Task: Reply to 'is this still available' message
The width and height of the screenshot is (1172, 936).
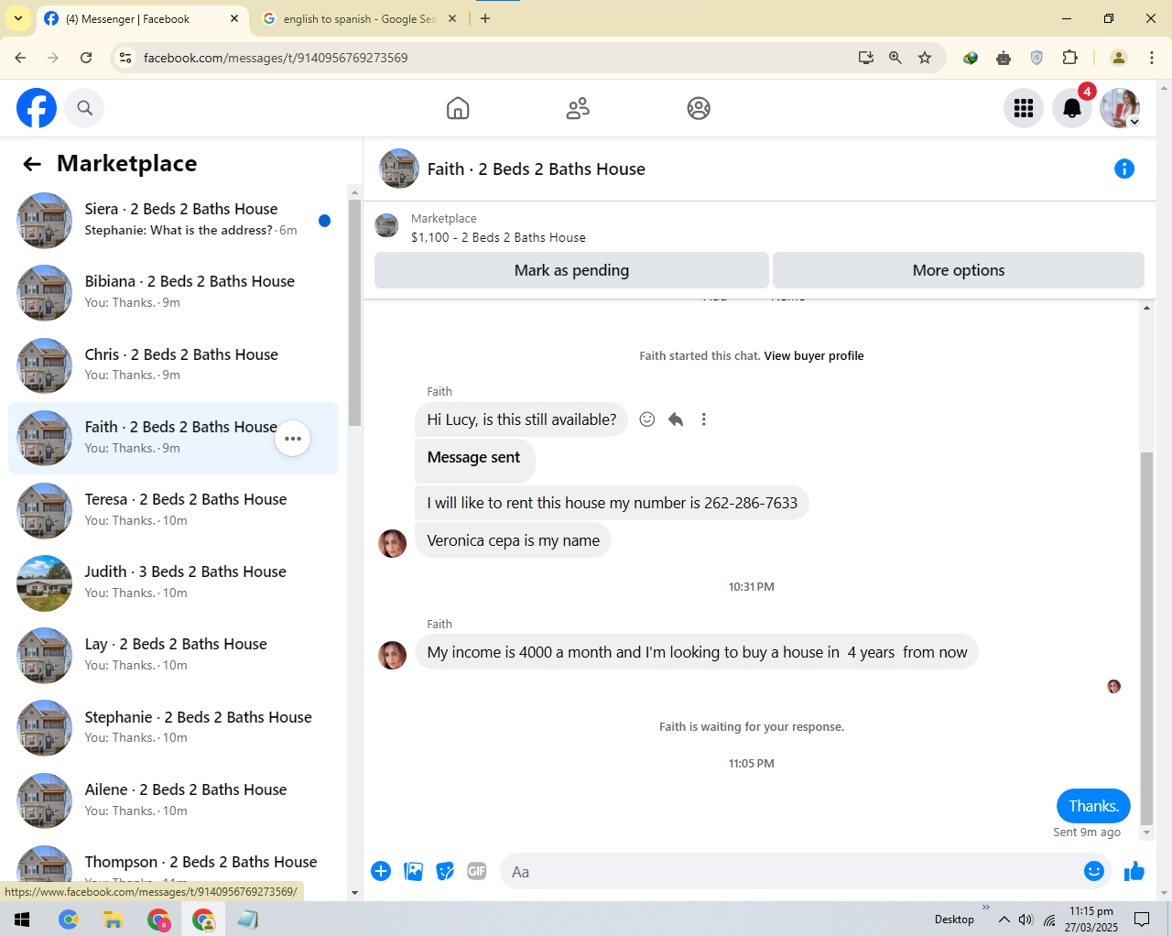Action: click(x=676, y=419)
